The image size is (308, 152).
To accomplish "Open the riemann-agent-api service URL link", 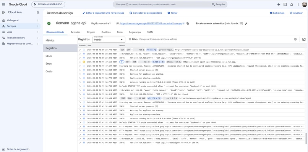I will (151, 24).
